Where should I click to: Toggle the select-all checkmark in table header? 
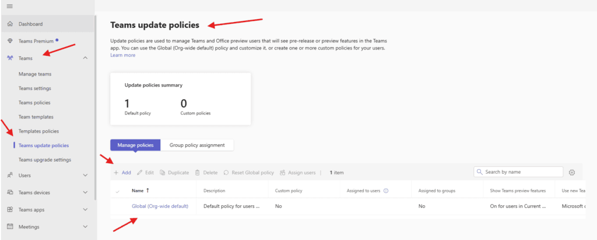118,191
